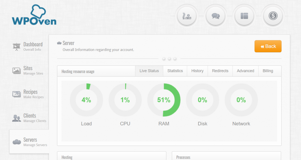Open the Billing tab
Viewport: 301px width, 160px height.
pos(268,71)
